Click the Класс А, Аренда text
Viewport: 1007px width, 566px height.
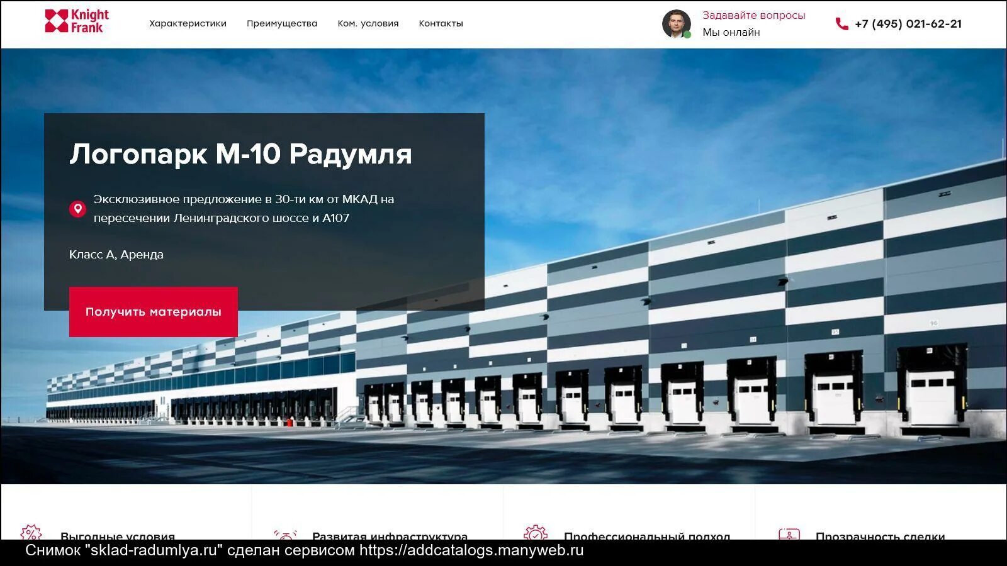tap(116, 254)
